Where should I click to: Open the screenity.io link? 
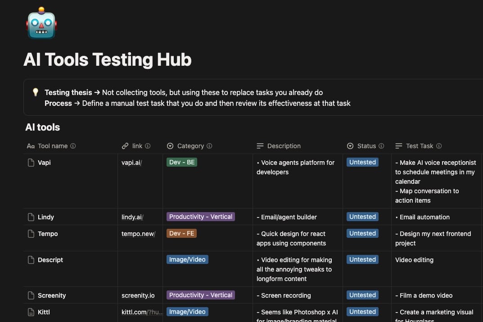(x=138, y=295)
